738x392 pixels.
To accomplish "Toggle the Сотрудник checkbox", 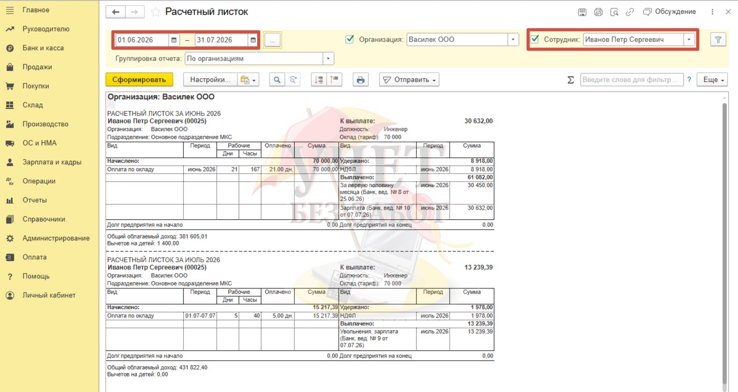I will point(535,39).
